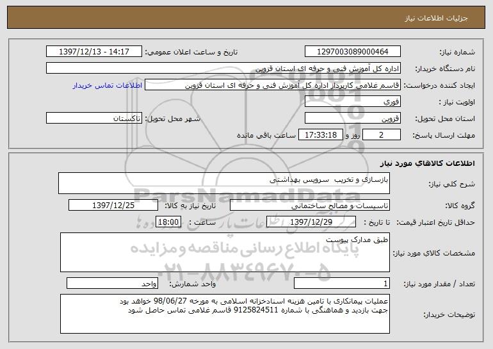Click the جزئیات اطلاعات نیاز header title

(x=436, y=18)
